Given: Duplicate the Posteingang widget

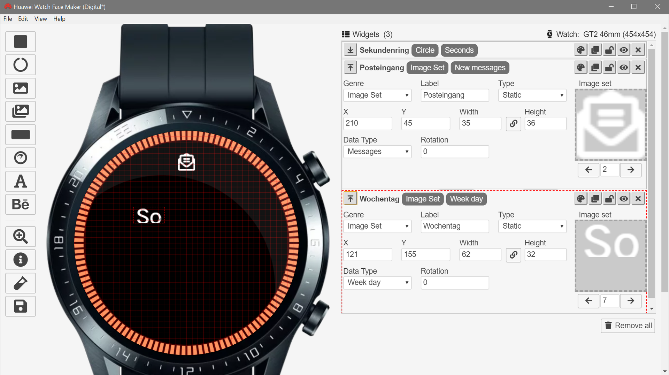Looking at the screenshot, I should coord(595,67).
